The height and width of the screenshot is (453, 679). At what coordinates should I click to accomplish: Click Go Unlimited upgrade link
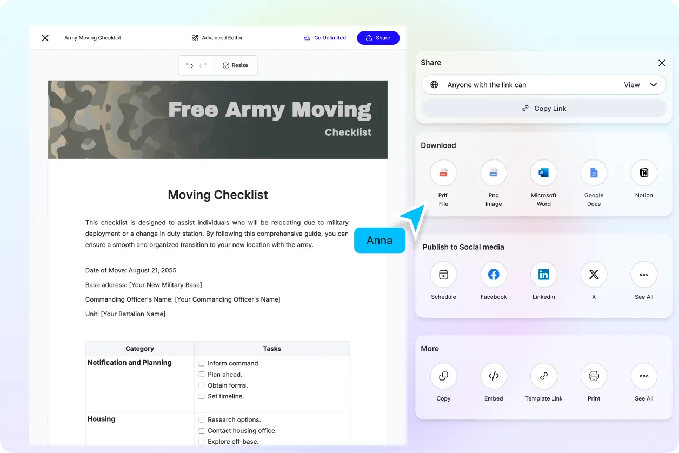[325, 38]
